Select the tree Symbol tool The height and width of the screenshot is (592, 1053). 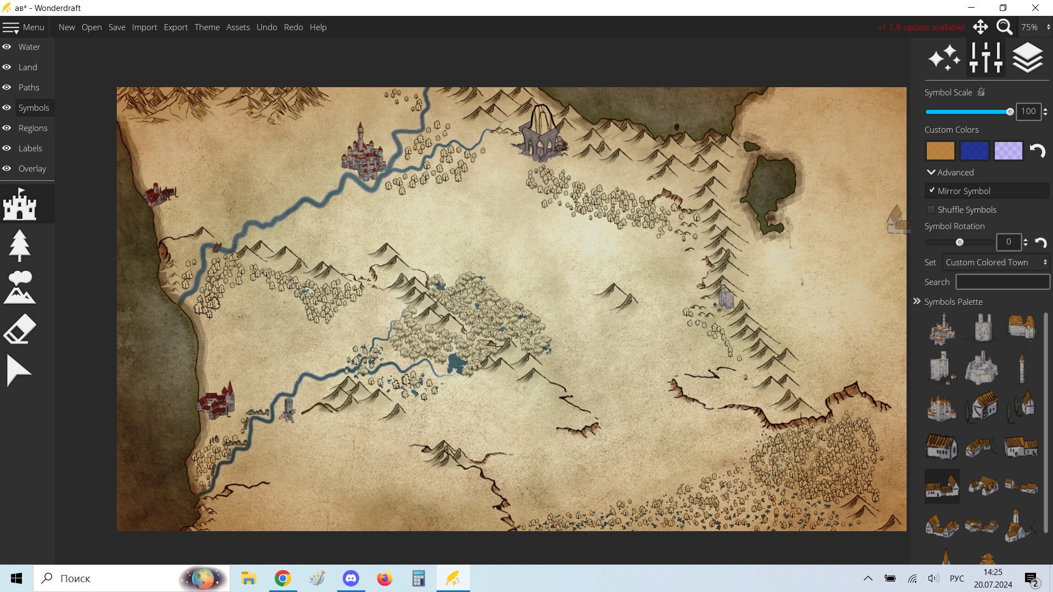tap(20, 245)
